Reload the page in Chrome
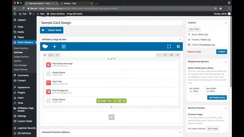 pos(23,8)
